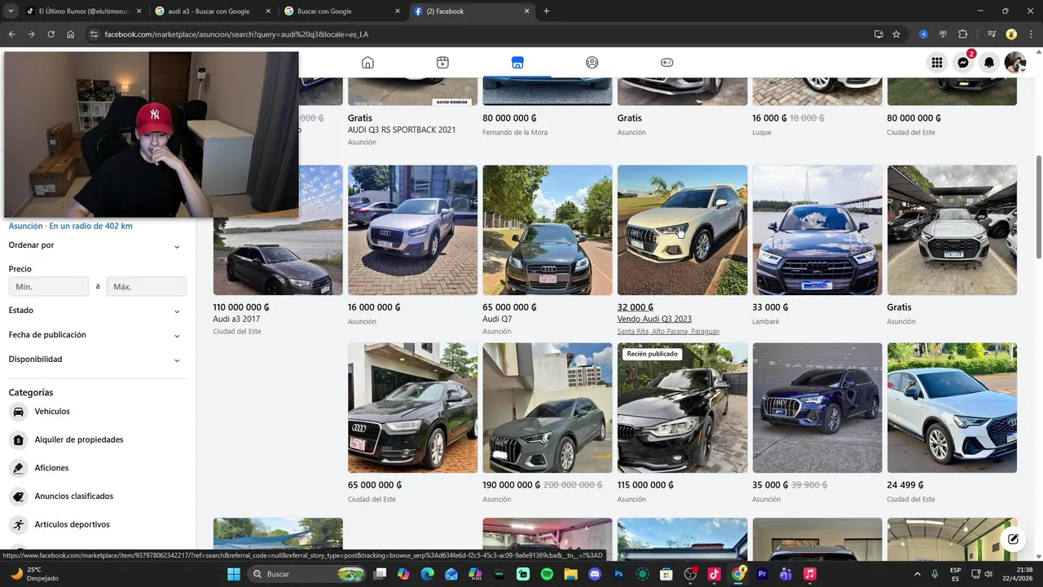Image resolution: width=1043 pixels, height=587 pixels.
Task: Click the compose new message pencil icon
Action: (x=1013, y=539)
